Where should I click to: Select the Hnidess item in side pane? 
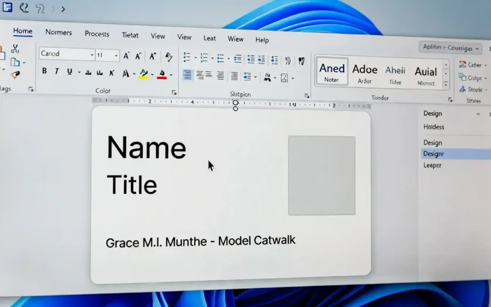434,127
